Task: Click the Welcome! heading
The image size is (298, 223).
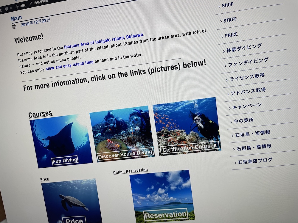Action: tap(29, 39)
